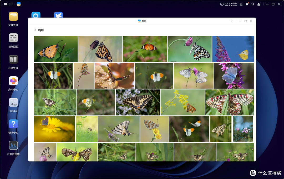Image resolution: width=284 pixels, height=179 pixels.
Task: Open the orange fritillary under yellow flowers photo
Action: (182, 102)
